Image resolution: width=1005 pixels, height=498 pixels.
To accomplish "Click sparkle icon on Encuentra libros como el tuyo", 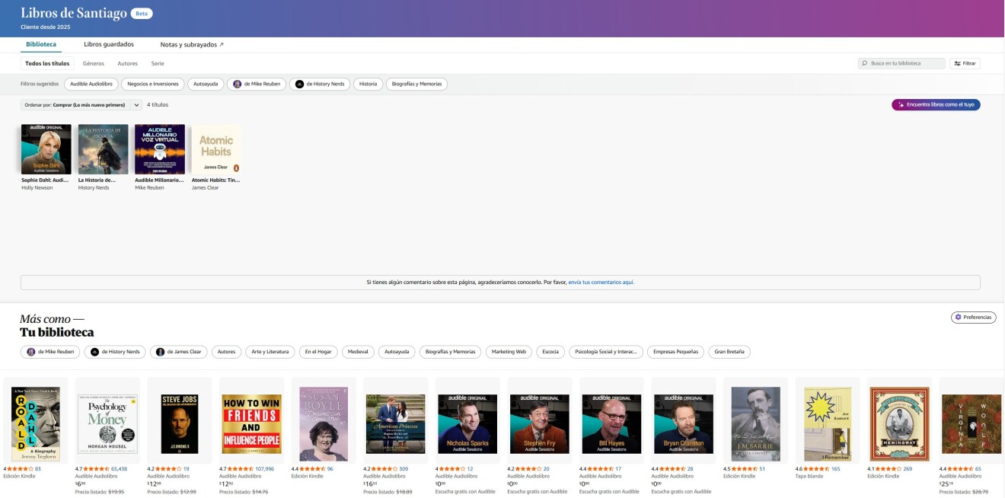I will pyautogui.click(x=901, y=105).
